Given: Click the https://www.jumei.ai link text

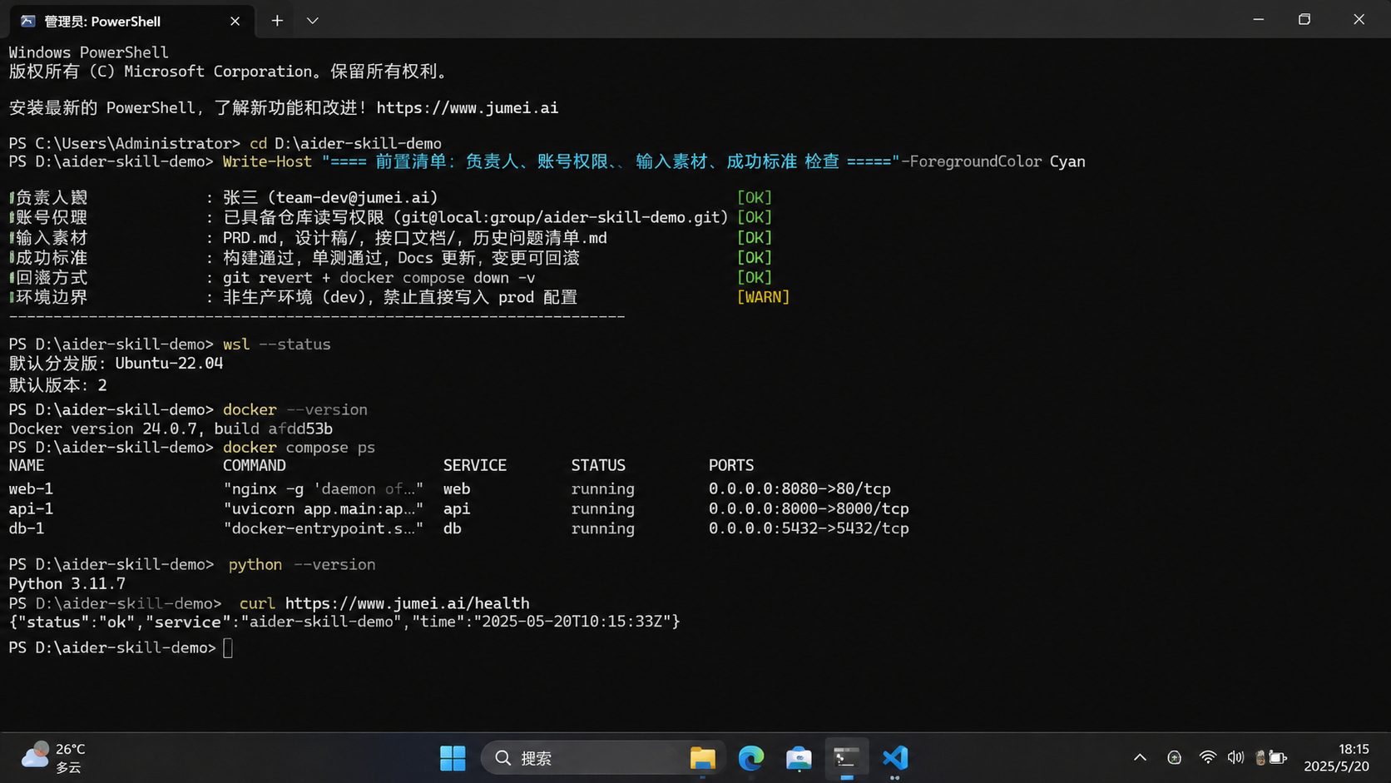Looking at the screenshot, I should click(467, 108).
